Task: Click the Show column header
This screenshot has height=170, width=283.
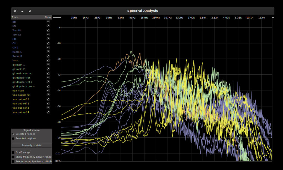Action: pos(48,17)
